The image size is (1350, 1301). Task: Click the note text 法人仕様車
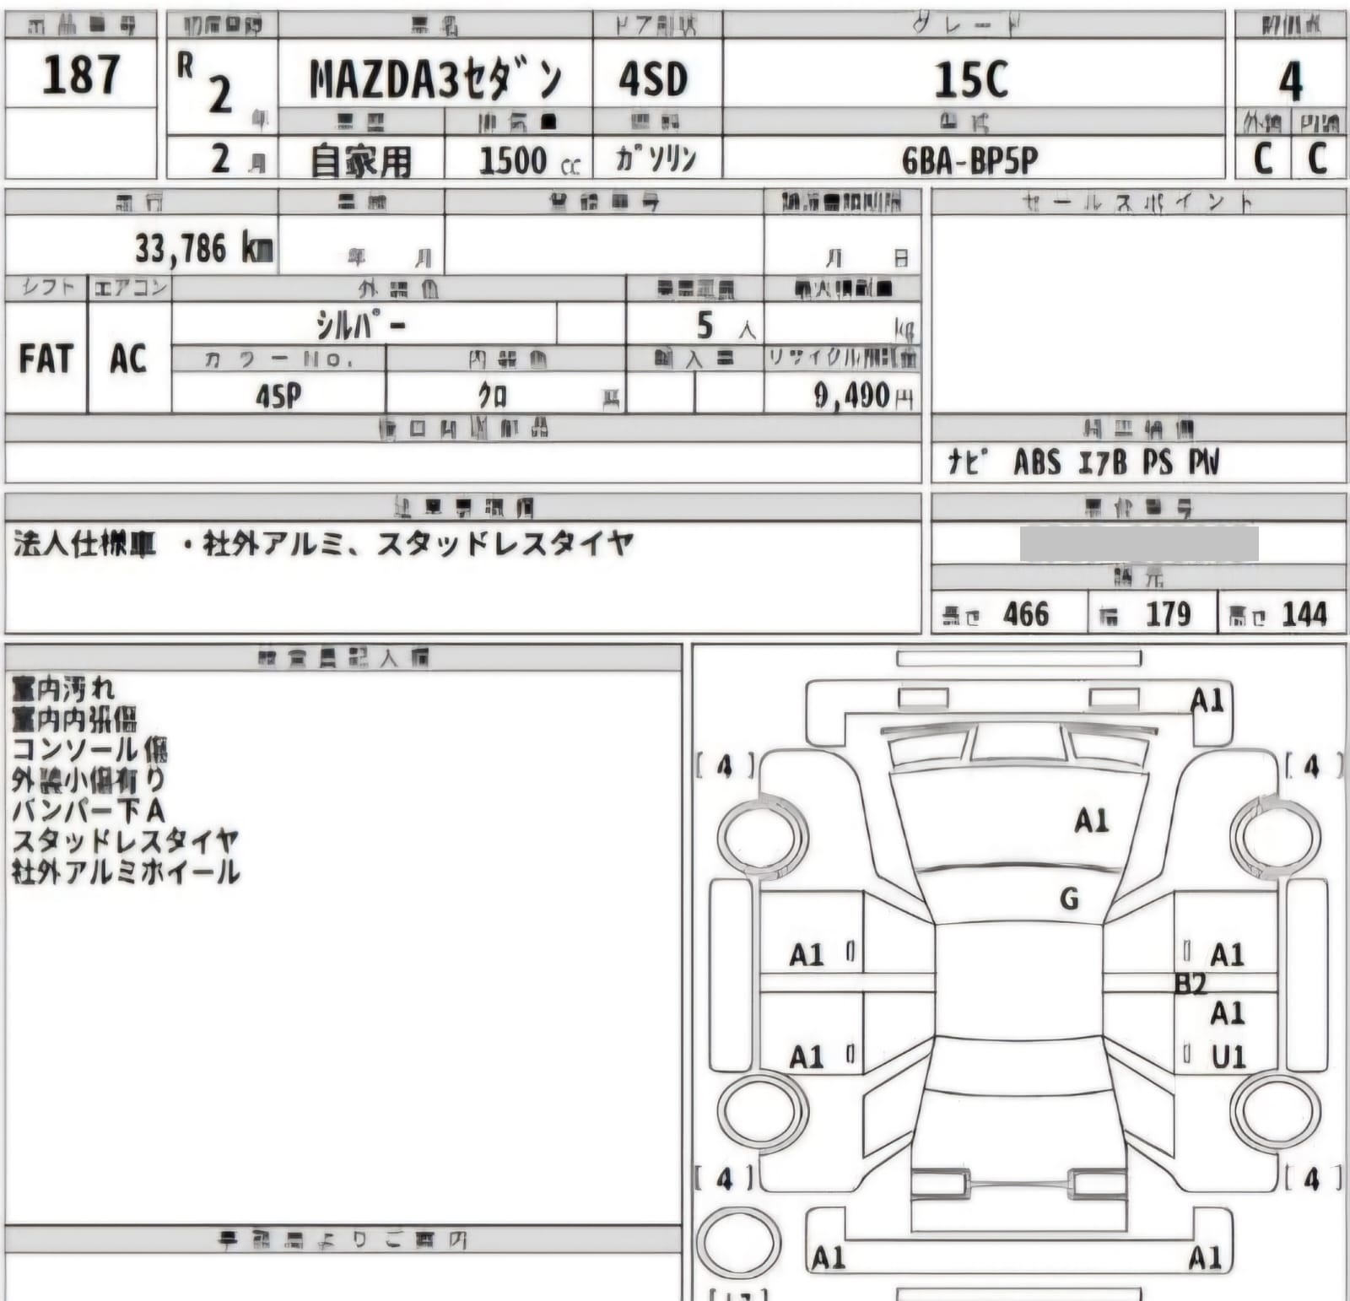84,544
